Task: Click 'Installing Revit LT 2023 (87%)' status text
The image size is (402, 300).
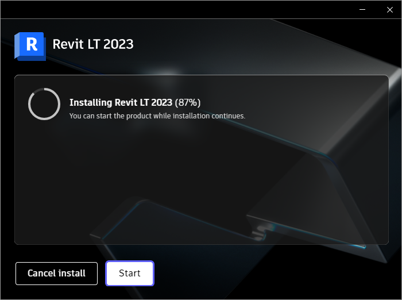Action: [x=135, y=102]
